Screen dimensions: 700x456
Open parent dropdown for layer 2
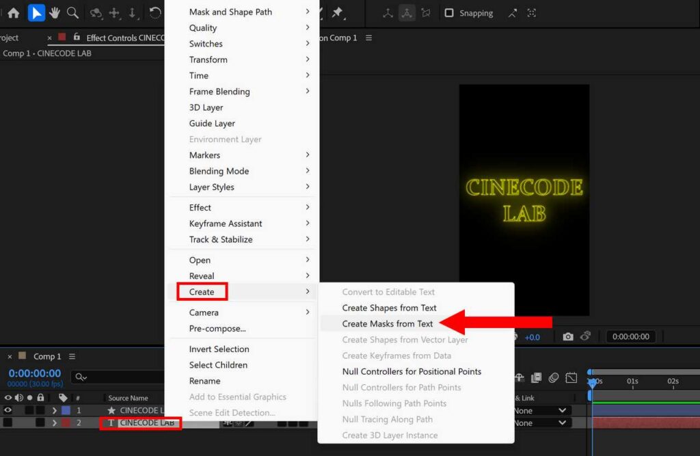(x=541, y=423)
